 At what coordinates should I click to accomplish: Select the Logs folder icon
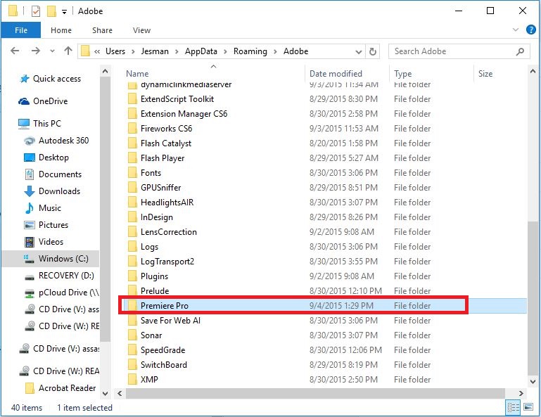132,247
